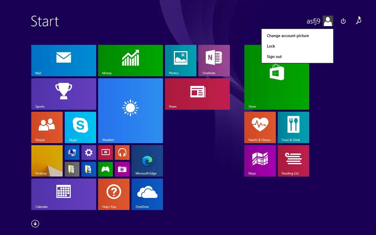Open the Store tile
This screenshot has height=235, width=376.
coord(277,86)
